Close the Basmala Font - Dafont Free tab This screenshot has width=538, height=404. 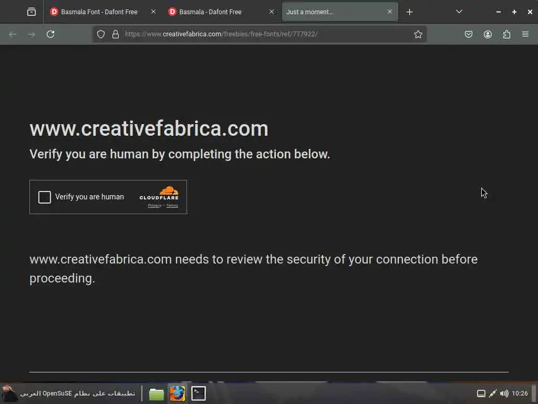click(153, 12)
